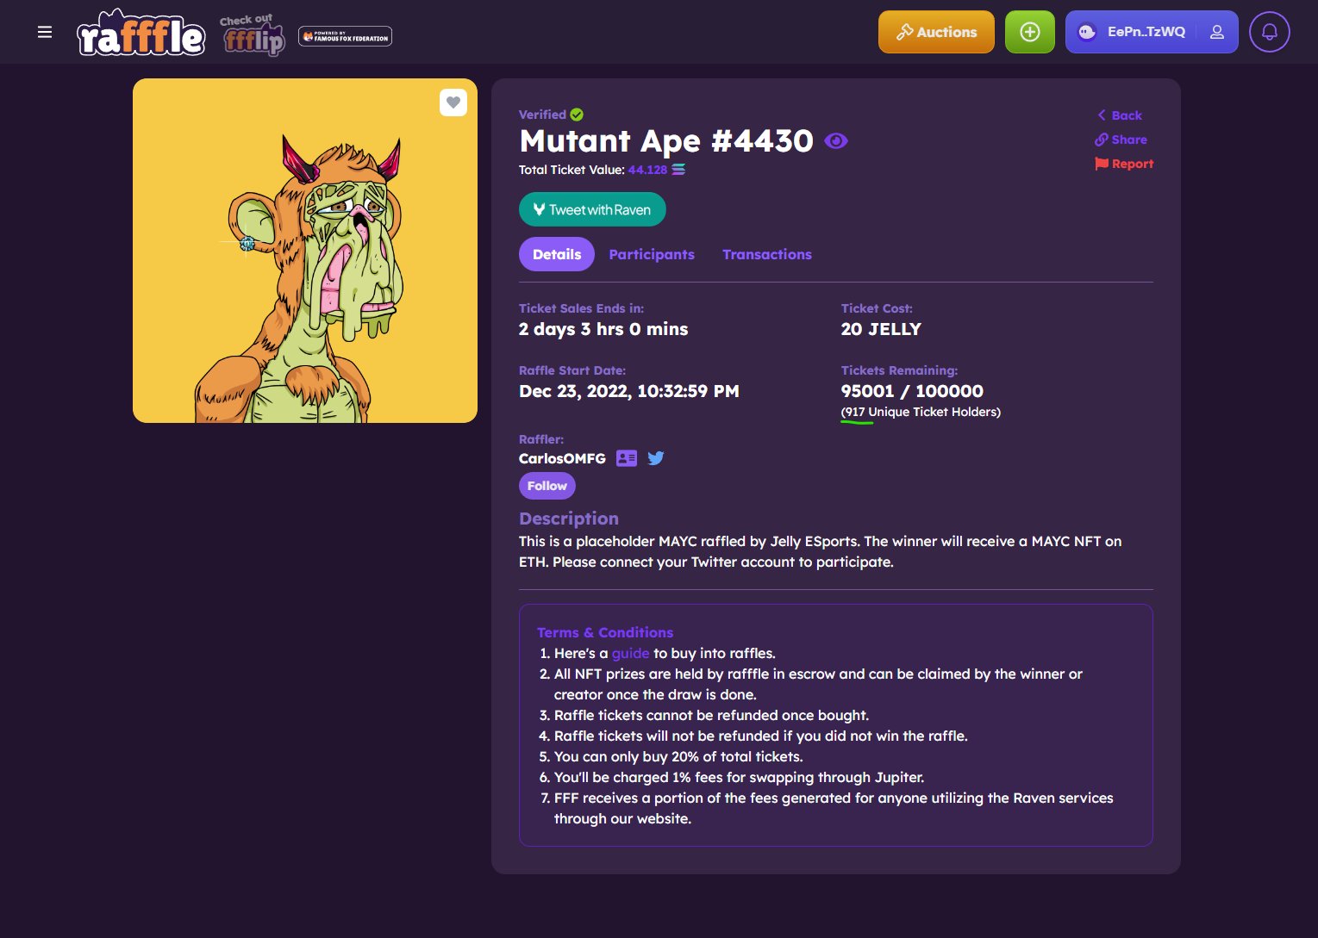Check the Verified badge checkmark
This screenshot has width=1318, height=938.
click(x=577, y=115)
